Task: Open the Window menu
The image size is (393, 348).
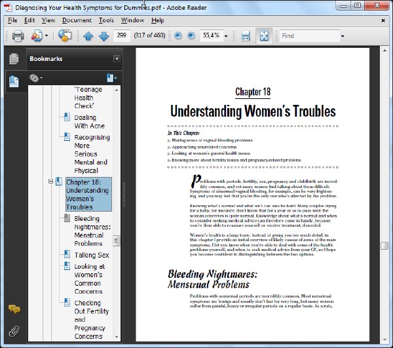Action: pyautogui.click(x=132, y=20)
